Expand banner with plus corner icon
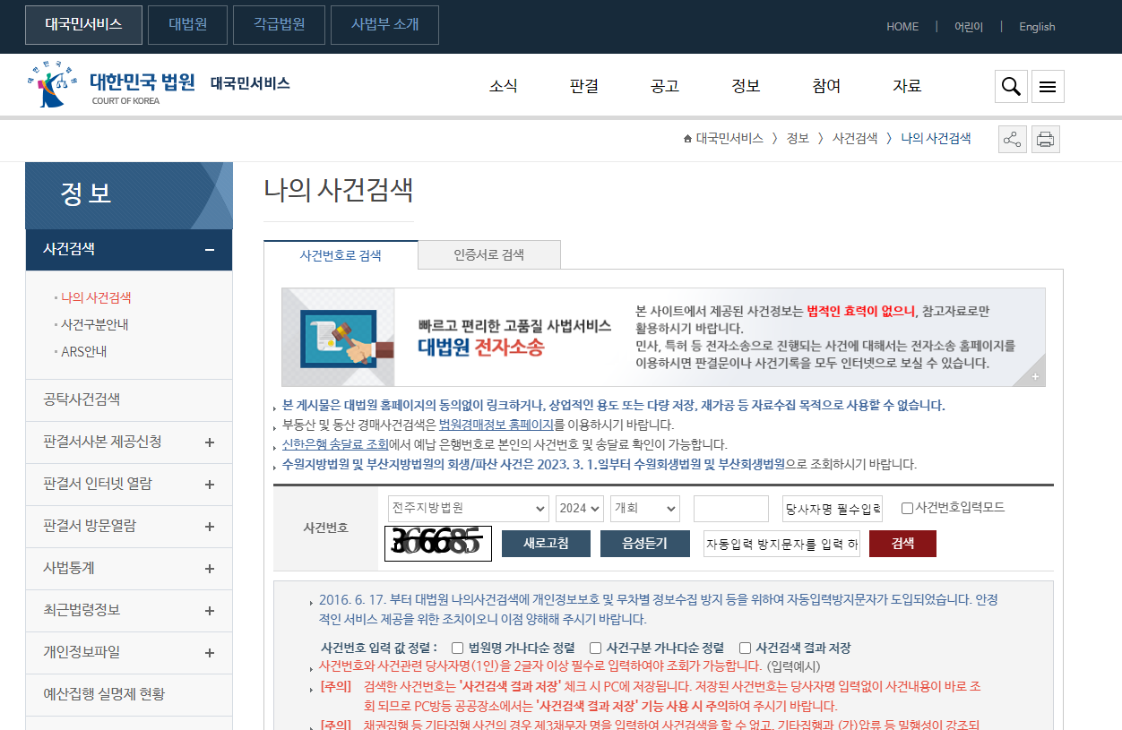This screenshot has height=730, width=1122. (1036, 377)
